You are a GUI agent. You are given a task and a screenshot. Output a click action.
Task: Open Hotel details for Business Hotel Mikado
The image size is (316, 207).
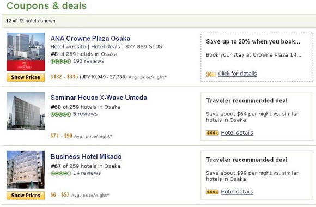[x=237, y=192]
